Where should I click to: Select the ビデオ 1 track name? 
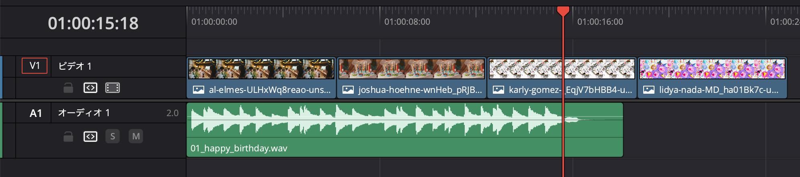75,66
